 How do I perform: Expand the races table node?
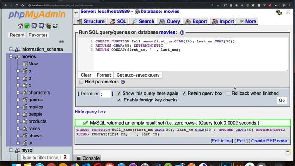tap(18, 129)
